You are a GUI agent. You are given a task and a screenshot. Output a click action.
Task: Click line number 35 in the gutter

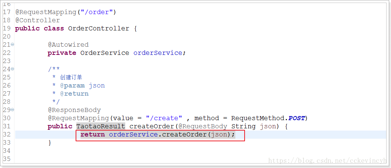pyautogui.click(x=7, y=159)
